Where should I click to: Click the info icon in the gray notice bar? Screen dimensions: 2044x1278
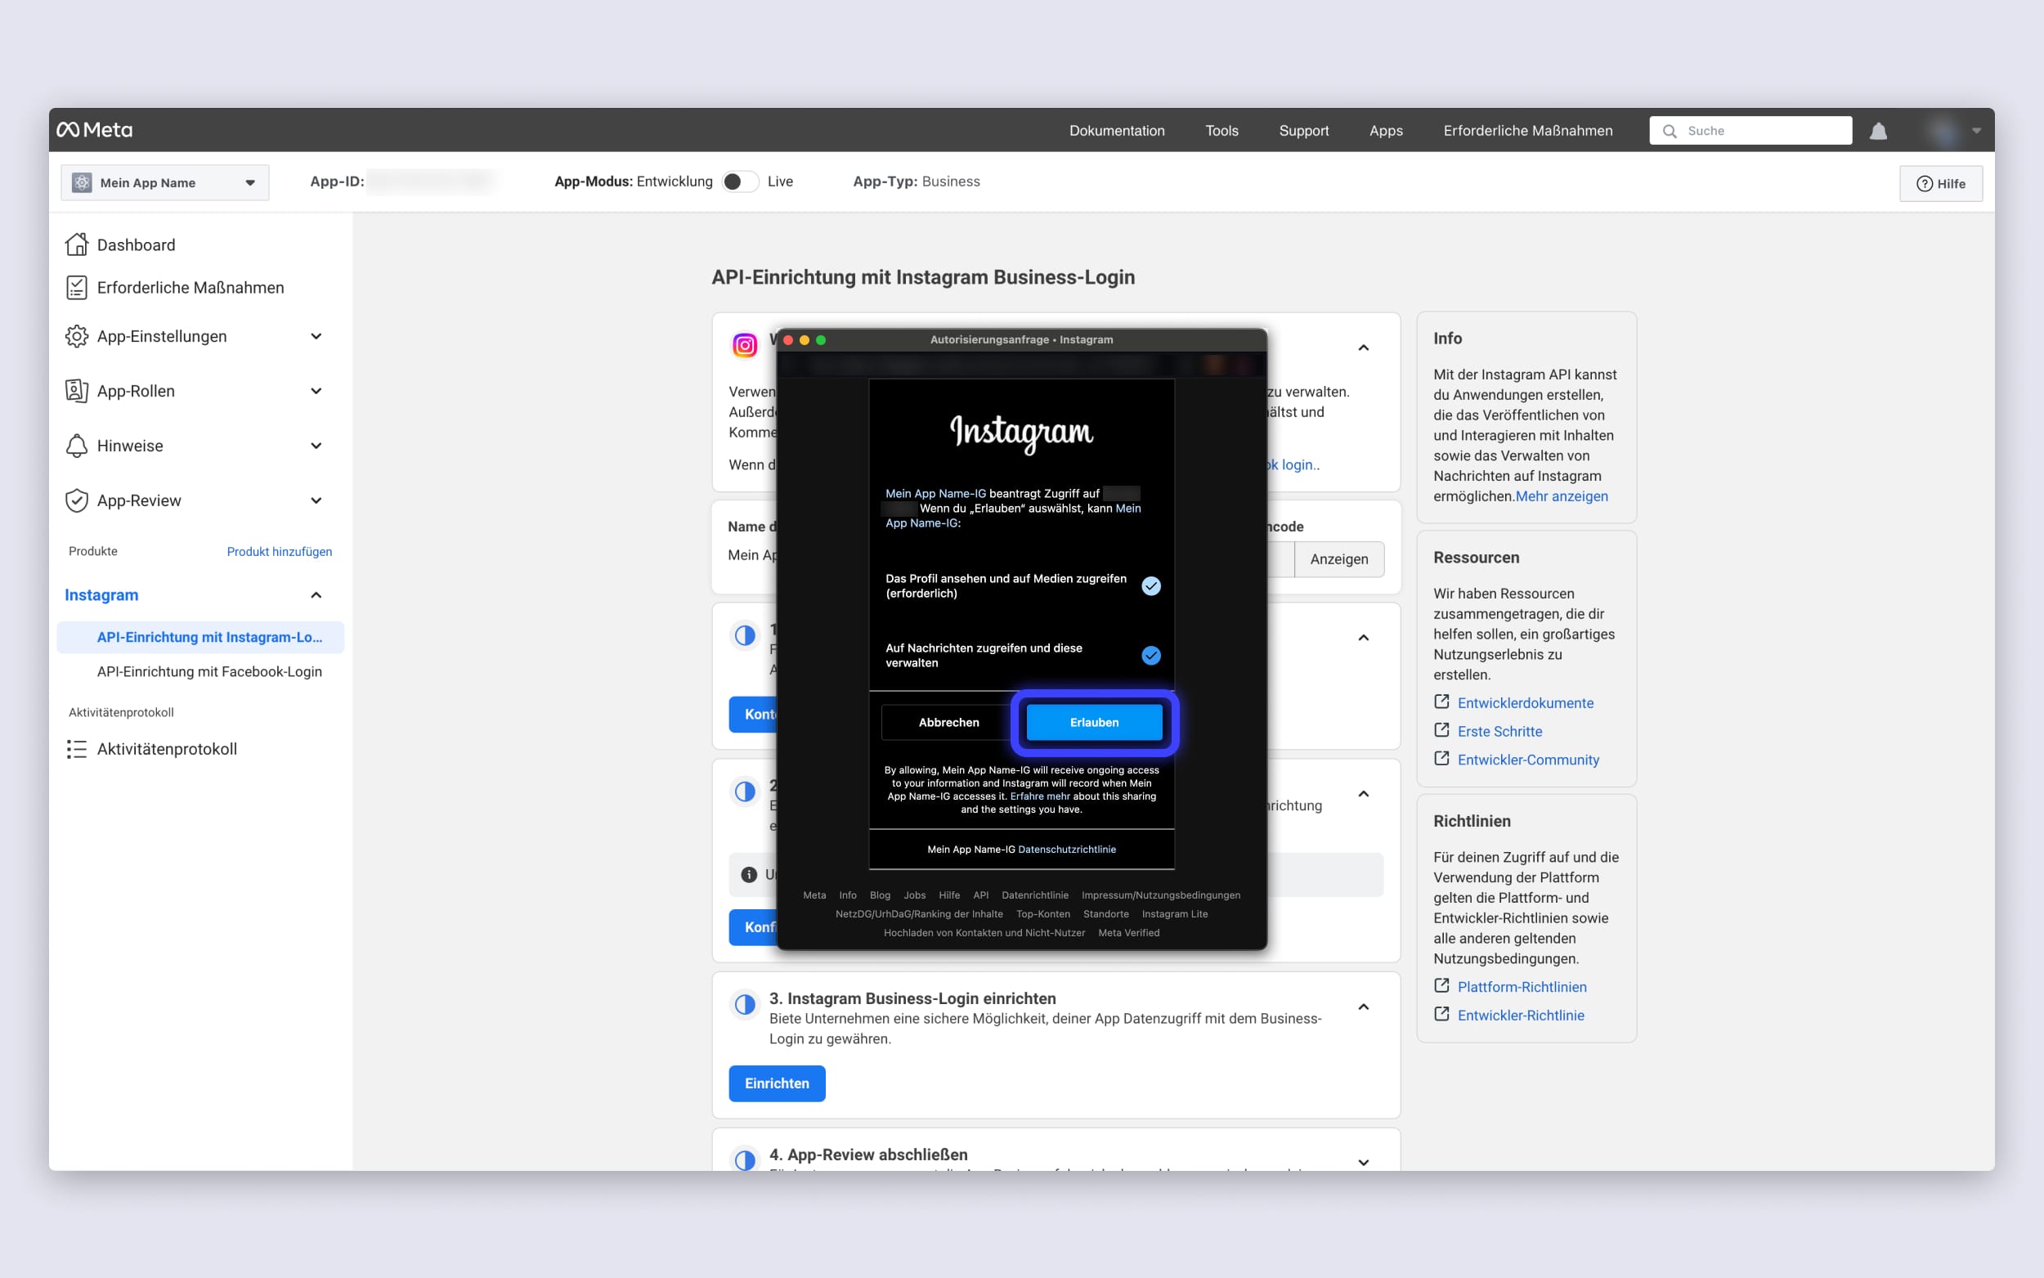[749, 875]
